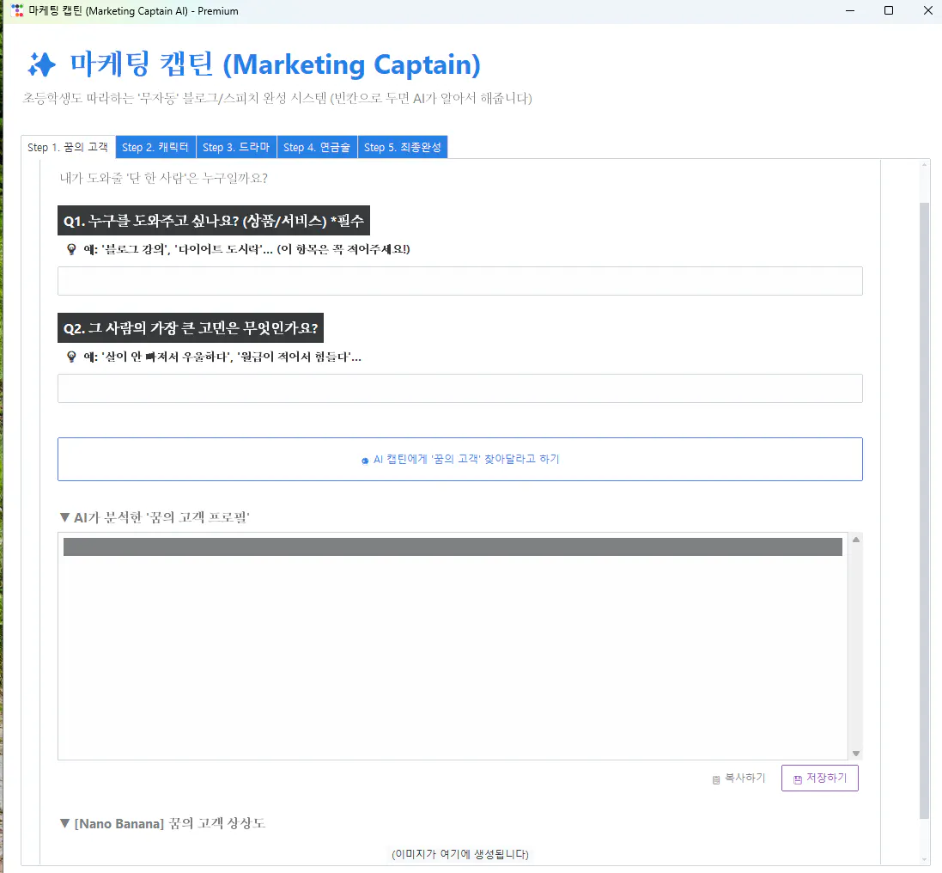
Task: Ask AI 캡틴 to find 꿈의 고객
Action: tap(459, 460)
